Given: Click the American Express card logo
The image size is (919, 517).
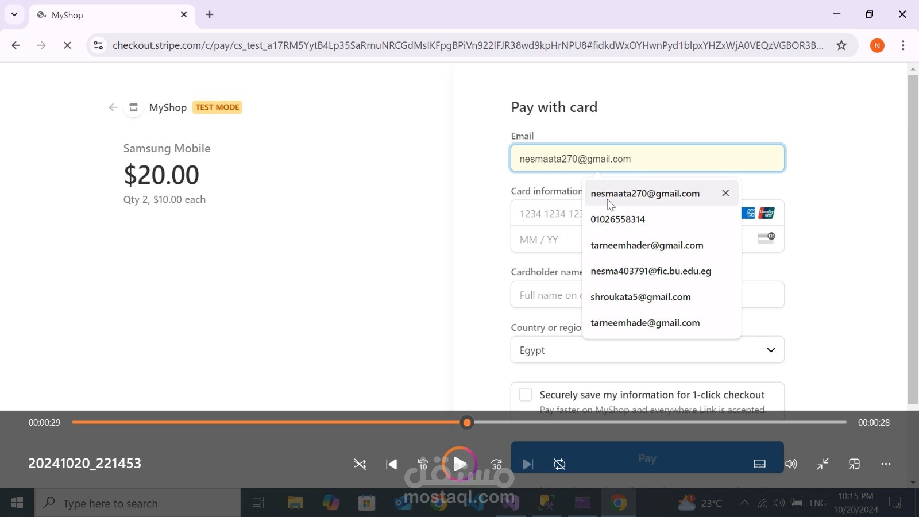Looking at the screenshot, I should click(748, 213).
